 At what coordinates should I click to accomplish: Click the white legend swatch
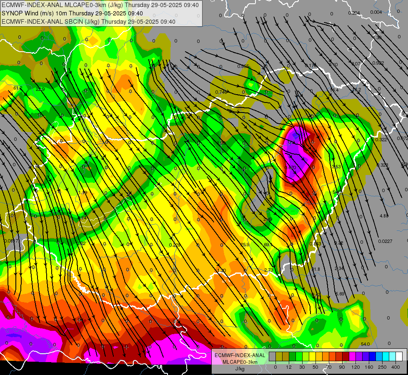[399, 357]
